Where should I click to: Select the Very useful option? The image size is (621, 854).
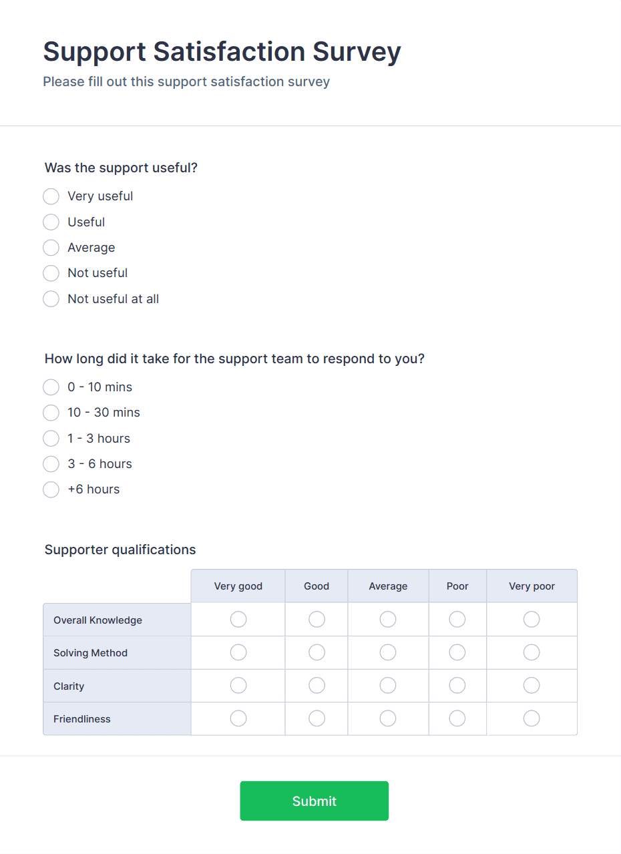coord(51,196)
